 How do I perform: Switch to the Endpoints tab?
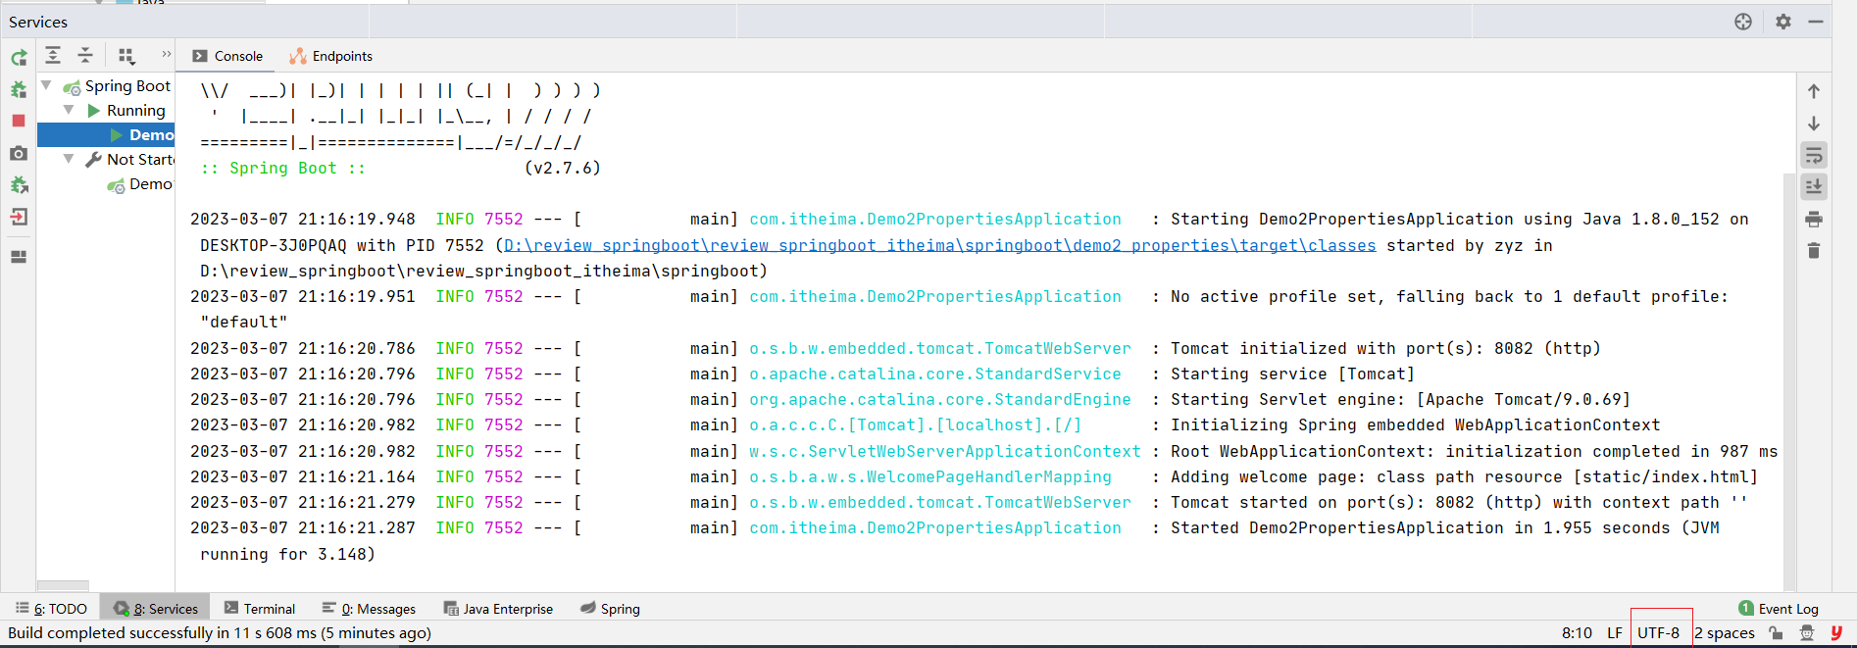coord(331,56)
